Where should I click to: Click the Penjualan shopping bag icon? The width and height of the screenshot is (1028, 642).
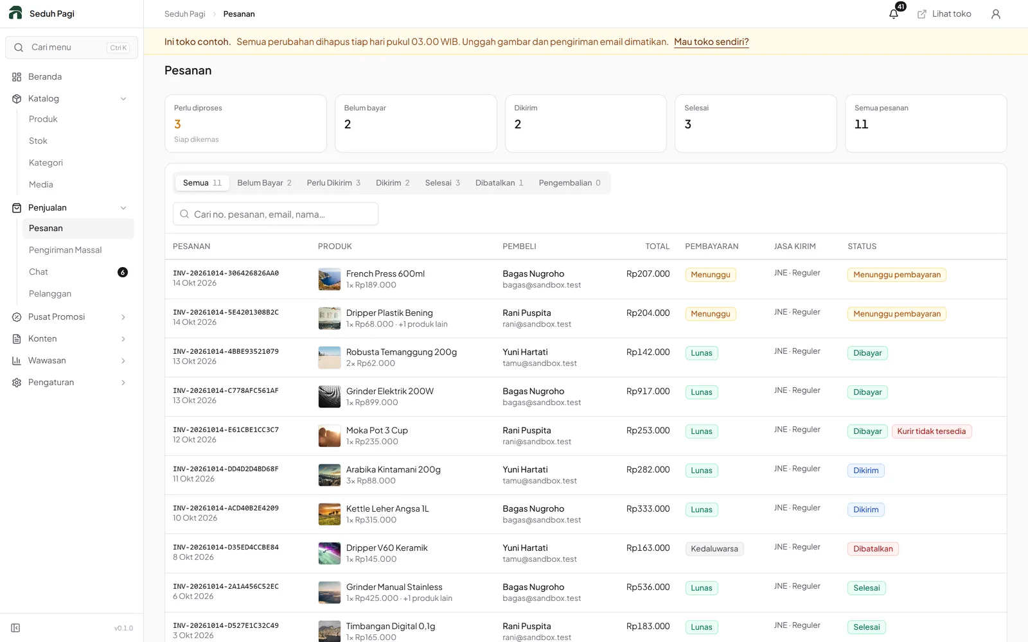(x=17, y=208)
